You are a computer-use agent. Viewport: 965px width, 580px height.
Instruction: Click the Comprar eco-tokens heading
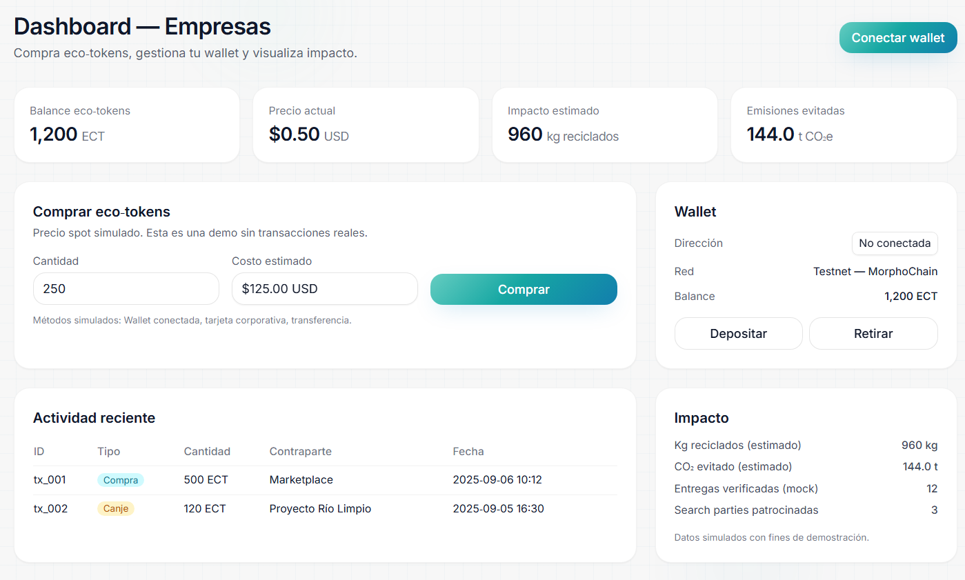point(101,212)
